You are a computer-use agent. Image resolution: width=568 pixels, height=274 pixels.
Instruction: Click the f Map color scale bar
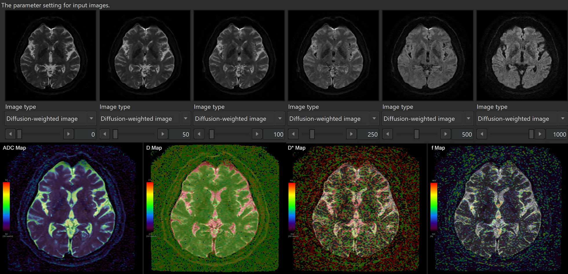pos(434,206)
